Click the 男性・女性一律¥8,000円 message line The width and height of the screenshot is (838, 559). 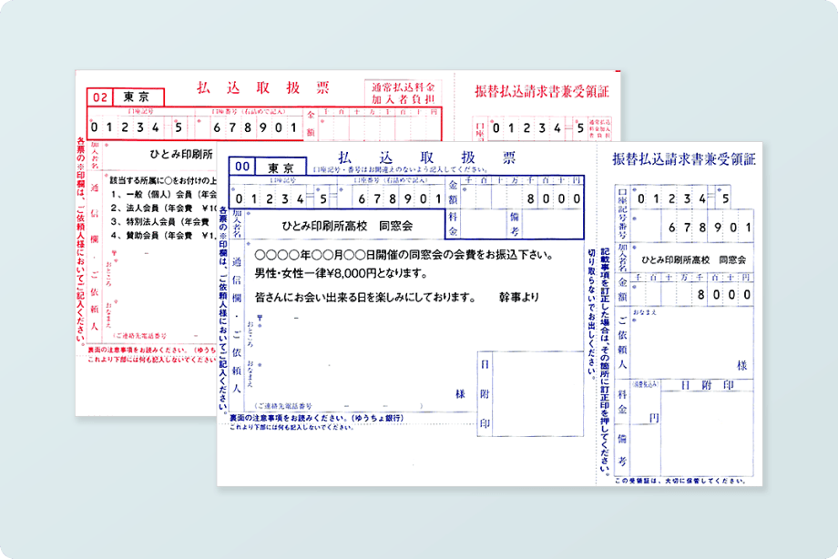[x=341, y=274]
